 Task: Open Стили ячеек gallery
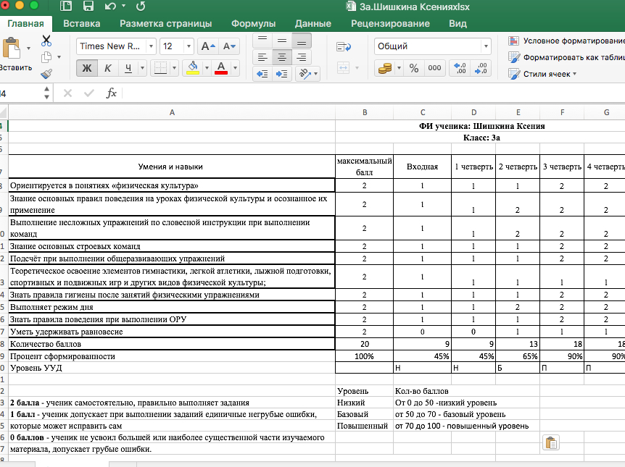point(542,74)
